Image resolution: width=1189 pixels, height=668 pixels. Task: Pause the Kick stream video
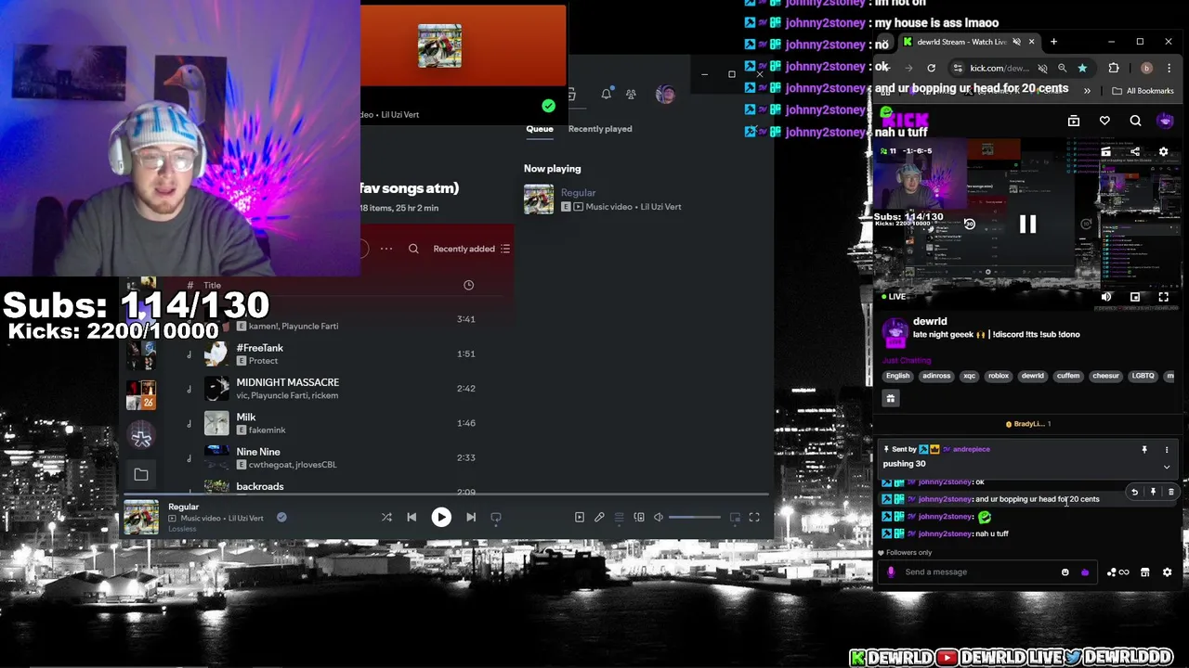click(x=1027, y=224)
